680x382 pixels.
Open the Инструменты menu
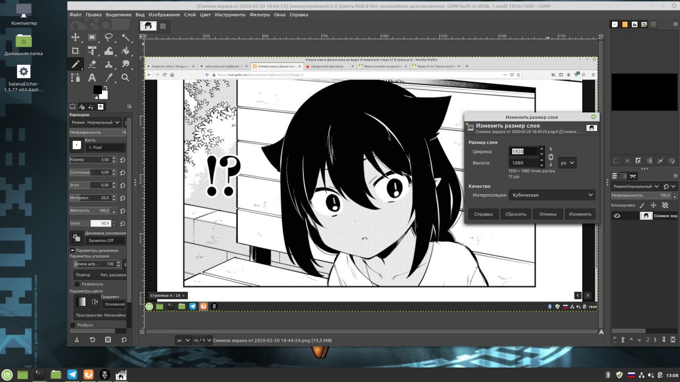pos(230,15)
